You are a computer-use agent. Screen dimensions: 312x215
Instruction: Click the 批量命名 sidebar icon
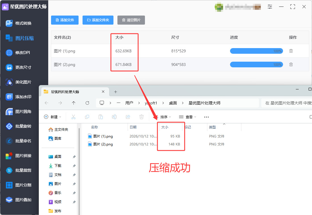click(9, 141)
